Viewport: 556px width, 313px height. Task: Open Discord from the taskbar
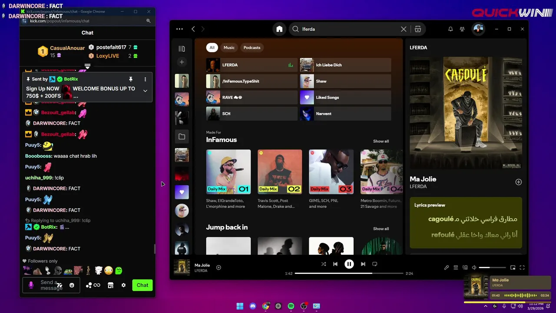coord(253,306)
